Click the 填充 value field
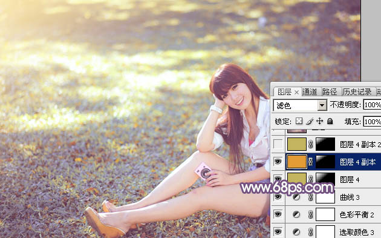The image size is (381, 238). [372, 122]
